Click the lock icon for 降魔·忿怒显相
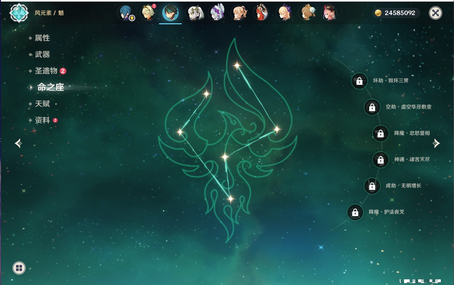454x285 pixels. [380, 134]
